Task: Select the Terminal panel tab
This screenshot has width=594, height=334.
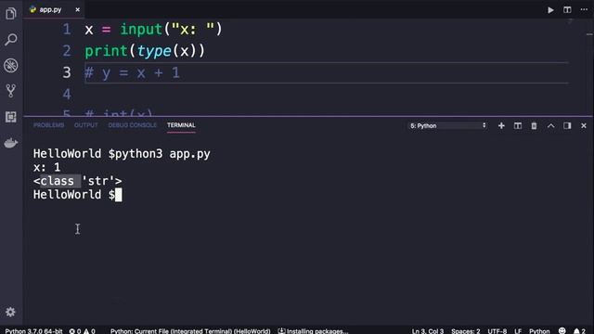Action: click(181, 125)
